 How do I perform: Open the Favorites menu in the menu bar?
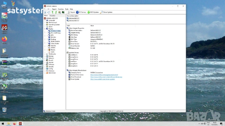61,9
